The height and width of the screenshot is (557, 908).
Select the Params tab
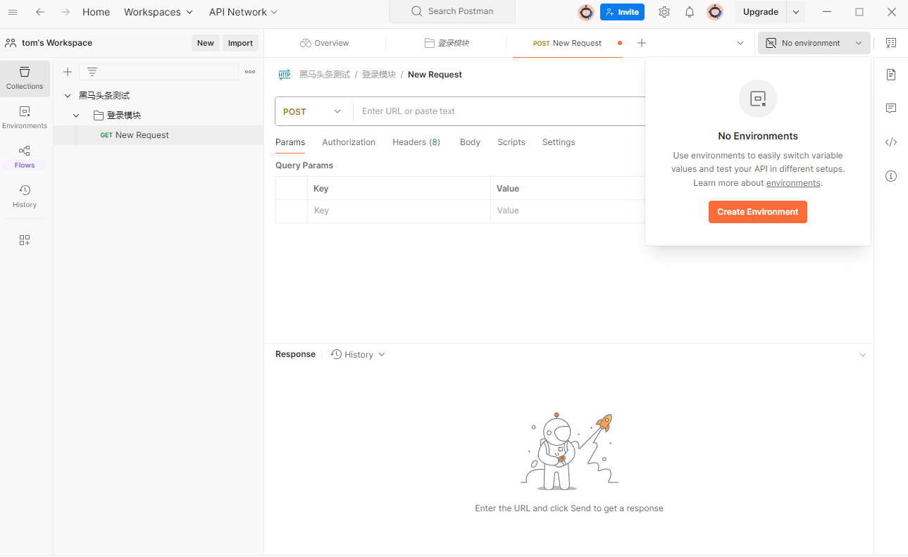[x=290, y=142]
